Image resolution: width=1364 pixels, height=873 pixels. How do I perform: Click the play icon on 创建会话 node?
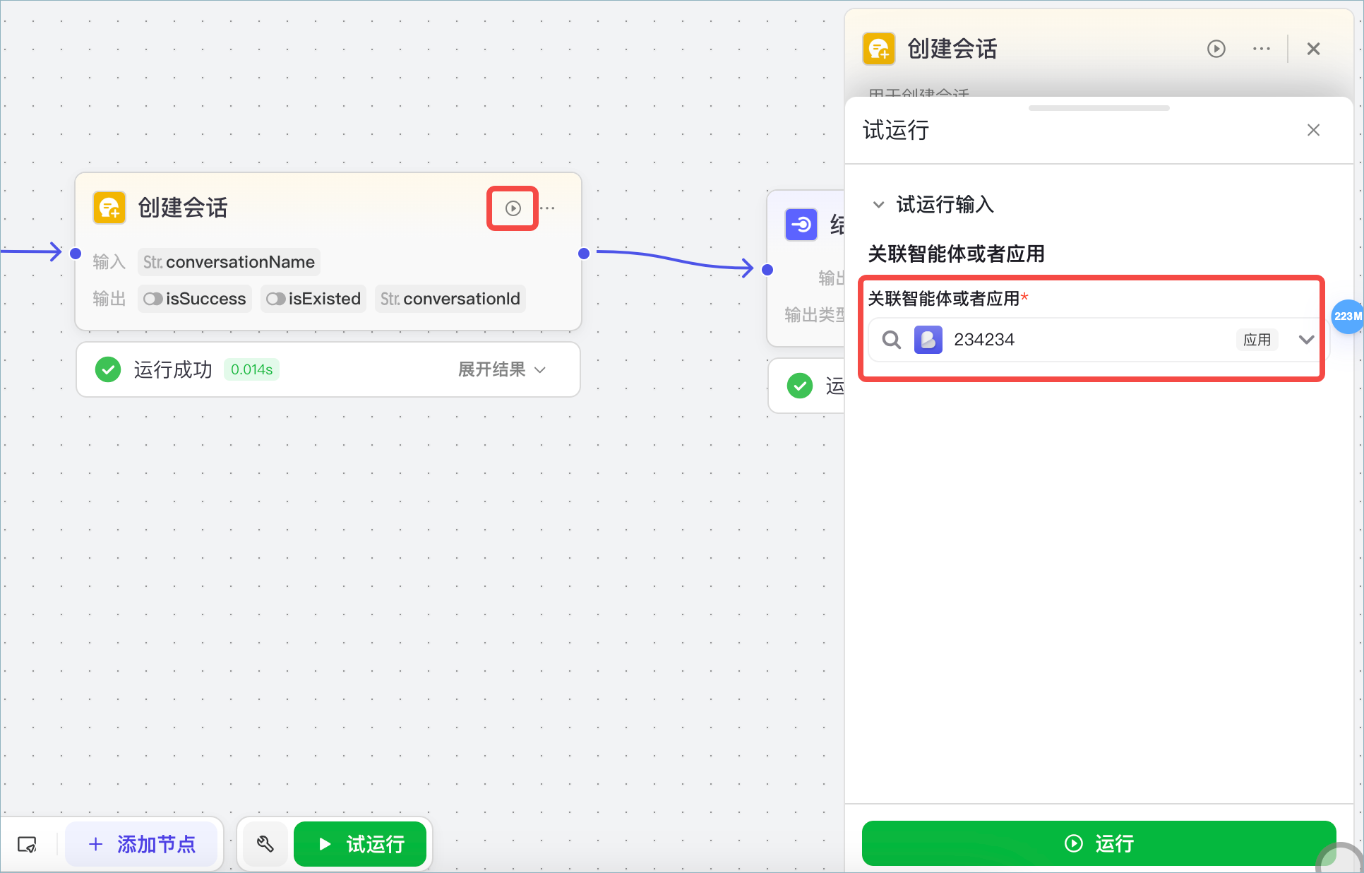pos(513,208)
